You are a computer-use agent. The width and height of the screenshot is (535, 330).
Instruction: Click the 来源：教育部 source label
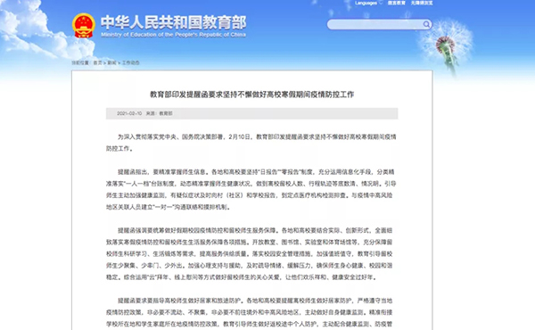[159, 113]
